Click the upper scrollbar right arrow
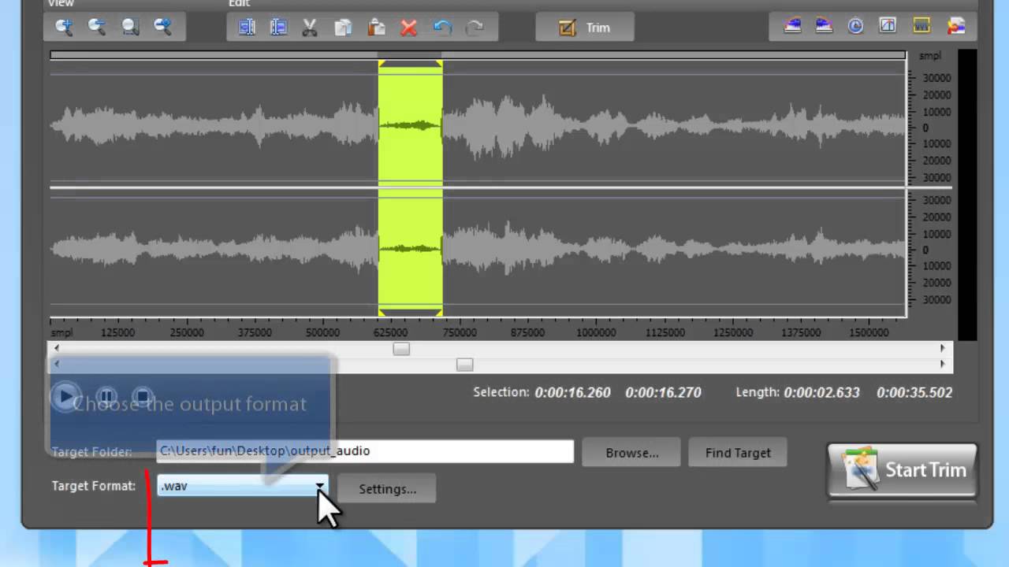This screenshot has width=1009, height=567. pyautogui.click(x=942, y=348)
